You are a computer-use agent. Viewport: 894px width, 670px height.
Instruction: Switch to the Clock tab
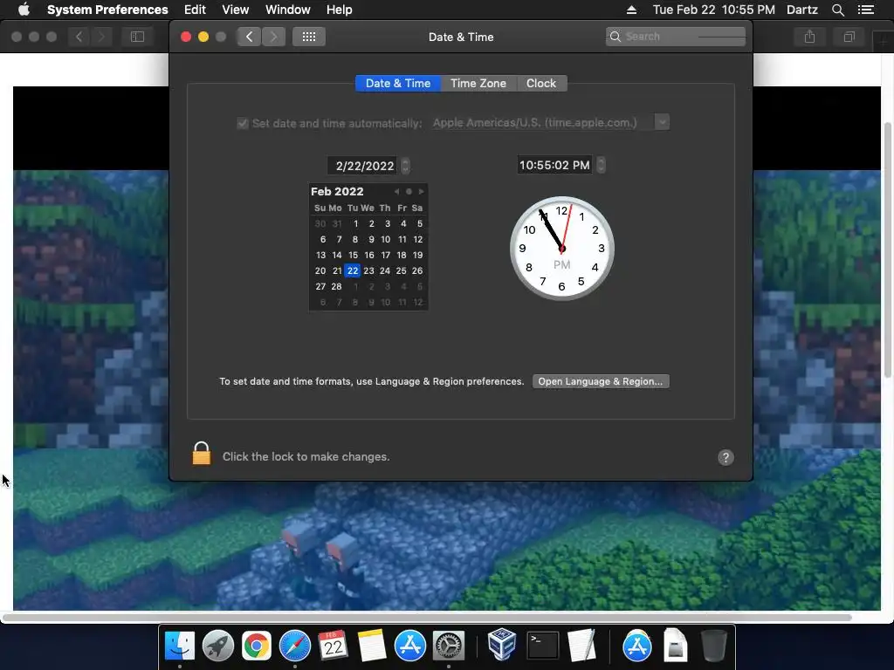click(x=541, y=83)
